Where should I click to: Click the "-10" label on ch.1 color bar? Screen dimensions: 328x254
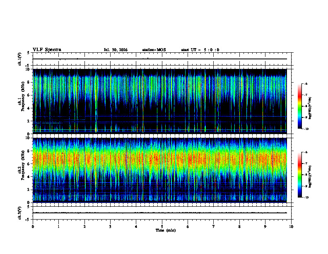coord(306,129)
